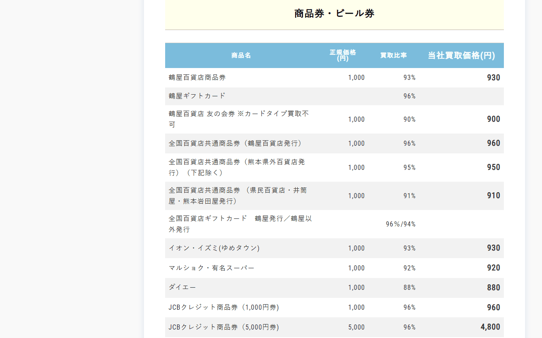Select イオン・イズミ(ゆめタウン) row name

214,248
